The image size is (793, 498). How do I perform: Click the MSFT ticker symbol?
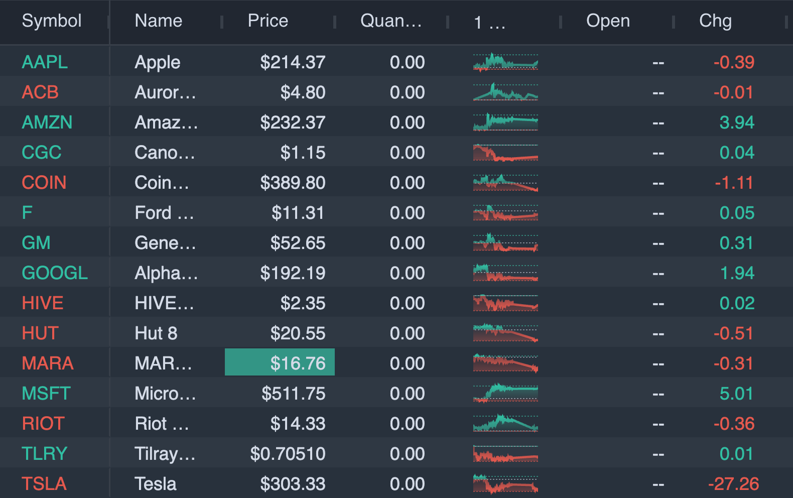click(x=46, y=394)
